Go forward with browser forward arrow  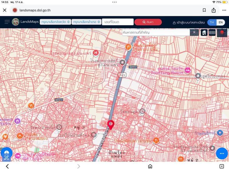point(78,166)
